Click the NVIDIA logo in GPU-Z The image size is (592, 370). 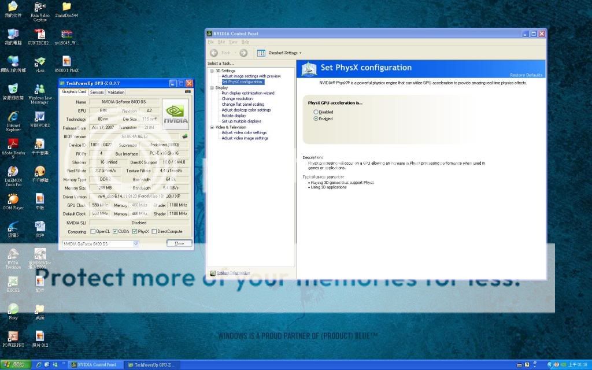(x=175, y=114)
